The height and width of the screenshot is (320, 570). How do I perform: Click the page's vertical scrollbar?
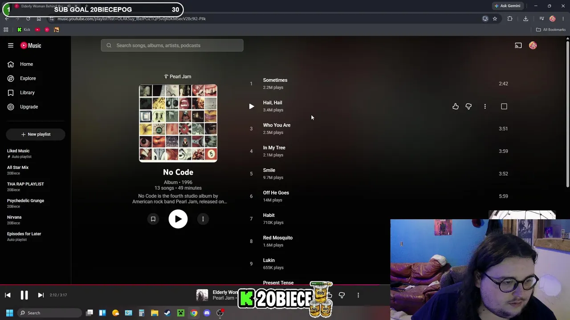click(567, 113)
